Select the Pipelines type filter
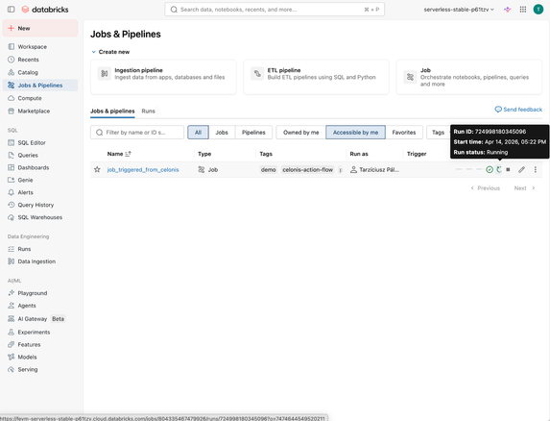This screenshot has height=421, width=550. click(x=253, y=133)
